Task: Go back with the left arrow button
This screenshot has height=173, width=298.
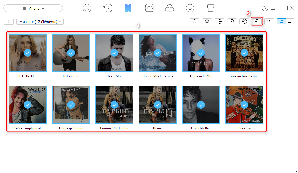Action: click(x=9, y=22)
